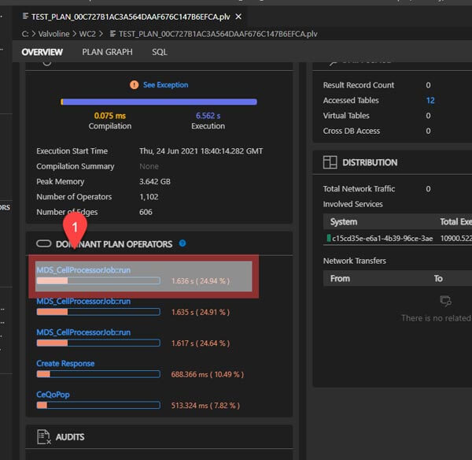Click the Total Exe column header

pyautogui.click(x=455, y=222)
